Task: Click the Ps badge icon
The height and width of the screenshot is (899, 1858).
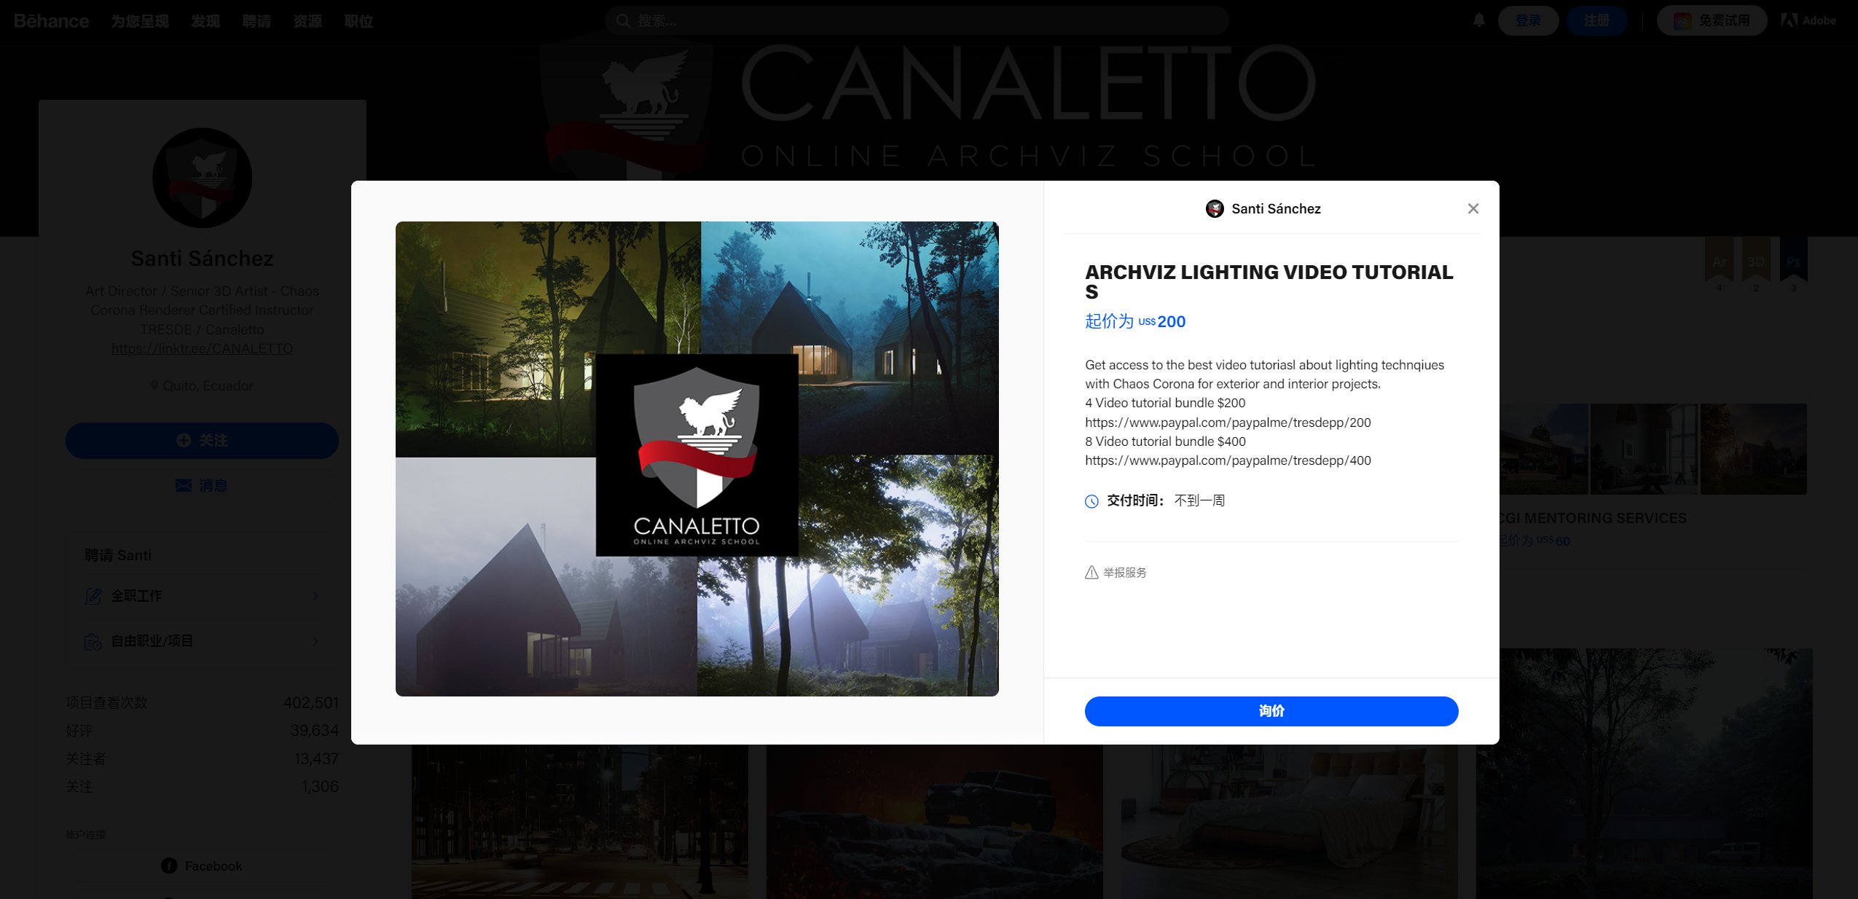Action: tap(1793, 261)
